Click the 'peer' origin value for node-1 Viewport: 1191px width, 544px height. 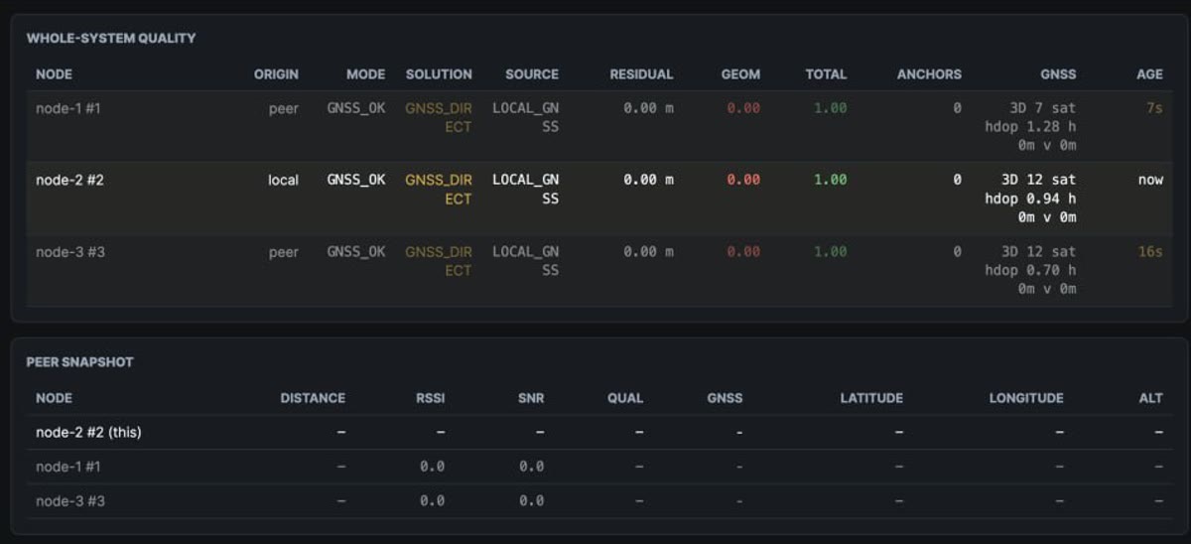click(283, 108)
